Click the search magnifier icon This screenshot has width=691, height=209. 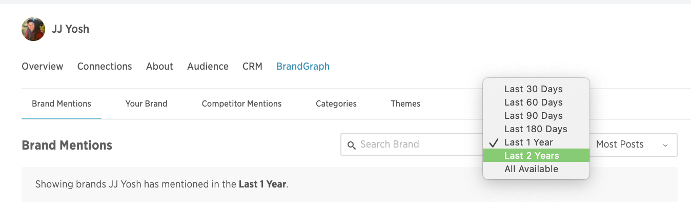pyautogui.click(x=351, y=145)
